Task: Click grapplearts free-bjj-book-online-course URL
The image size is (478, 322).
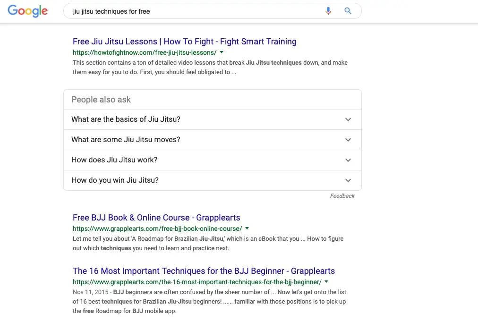Action: [157, 229]
